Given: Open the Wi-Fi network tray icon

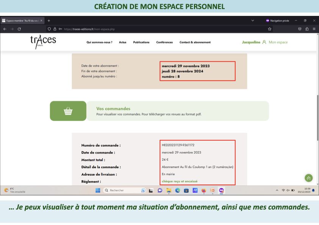Looking at the screenshot, I should click(283, 190).
